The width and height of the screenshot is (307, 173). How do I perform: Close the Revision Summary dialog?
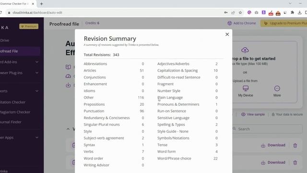227,35
